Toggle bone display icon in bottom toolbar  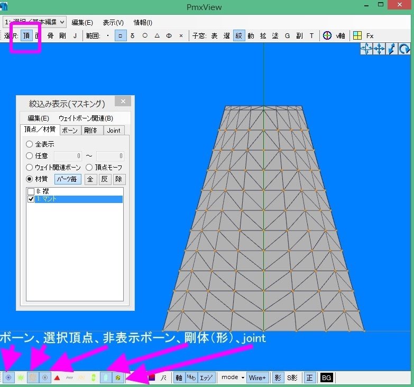point(8,377)
